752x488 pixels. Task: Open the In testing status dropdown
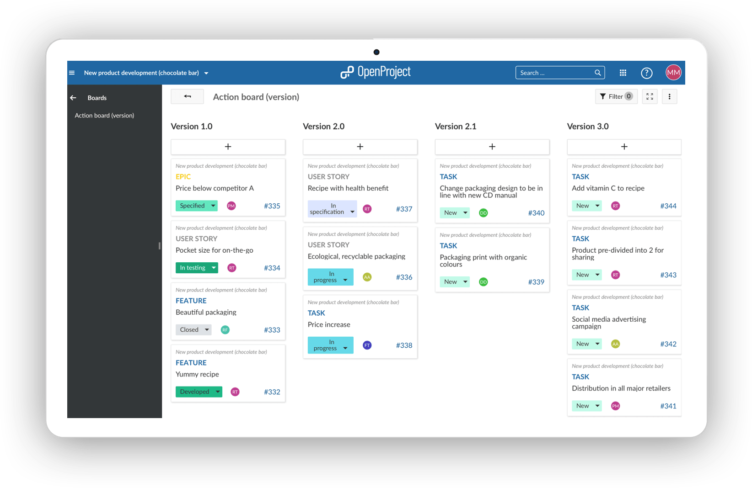pos(197,268)
